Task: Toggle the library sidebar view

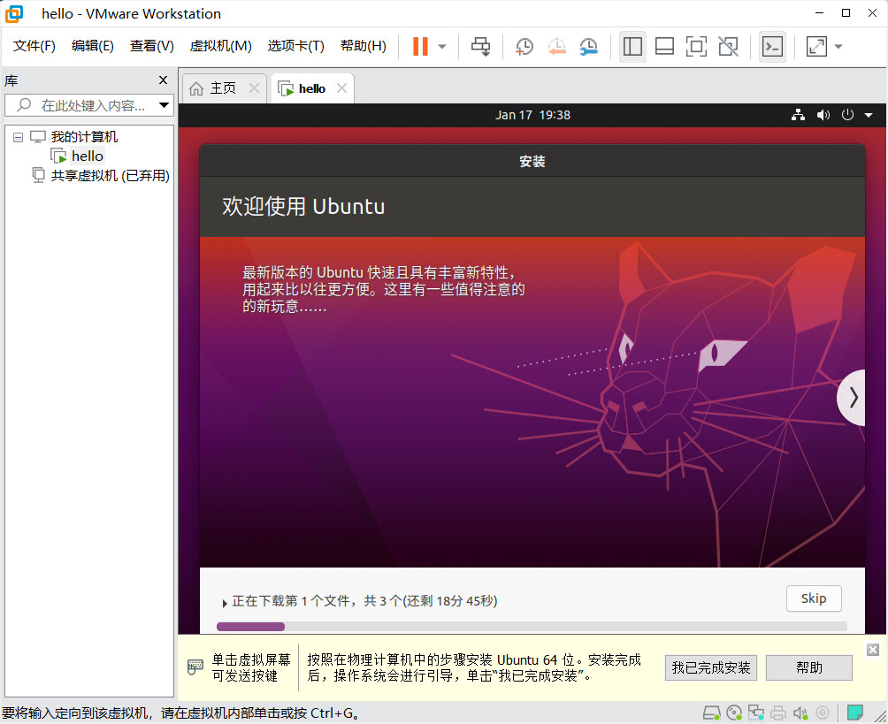Action: click(632, 47)
